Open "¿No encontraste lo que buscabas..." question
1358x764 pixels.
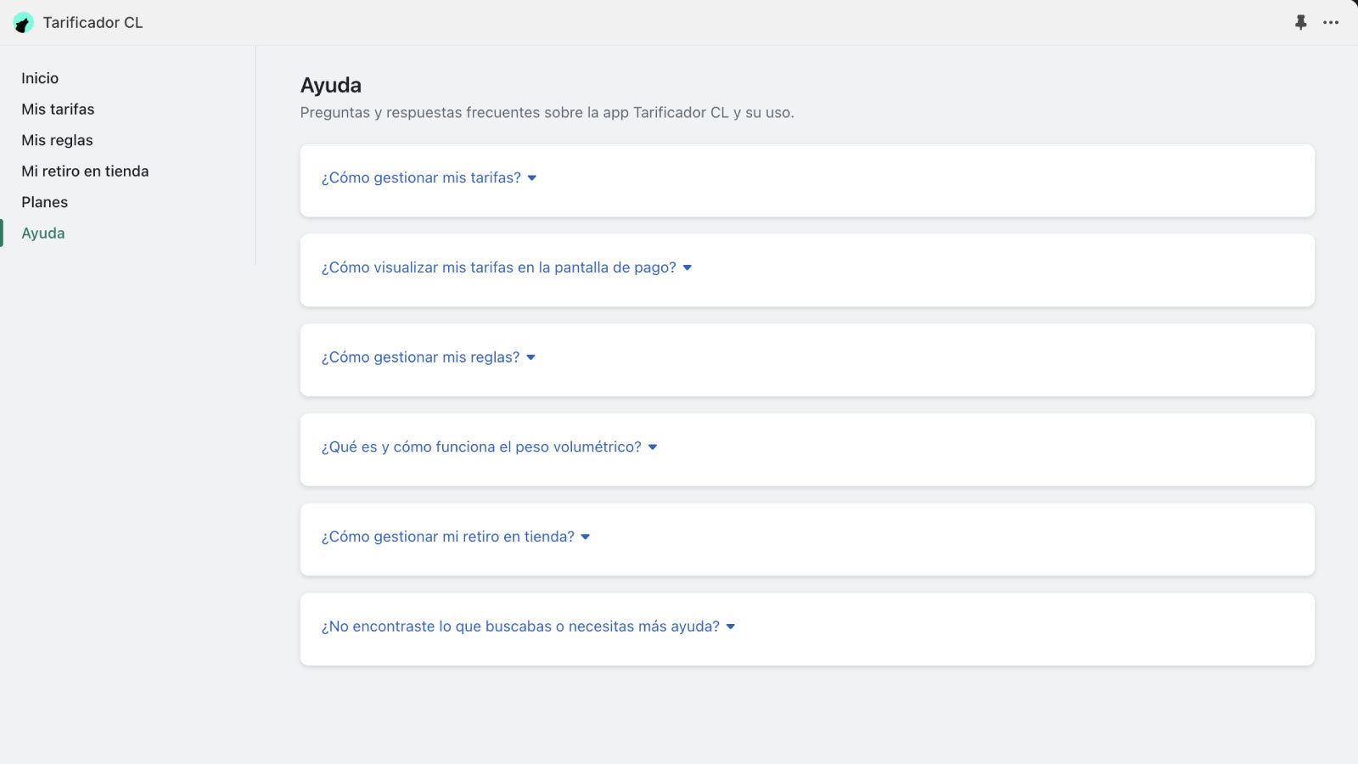(x=520, y=626)
